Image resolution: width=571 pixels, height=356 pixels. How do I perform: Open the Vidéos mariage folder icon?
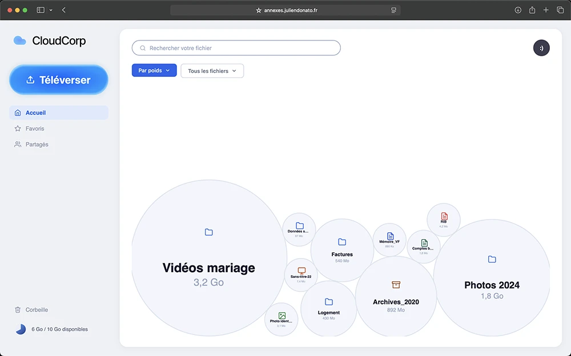tap(209, 232)
